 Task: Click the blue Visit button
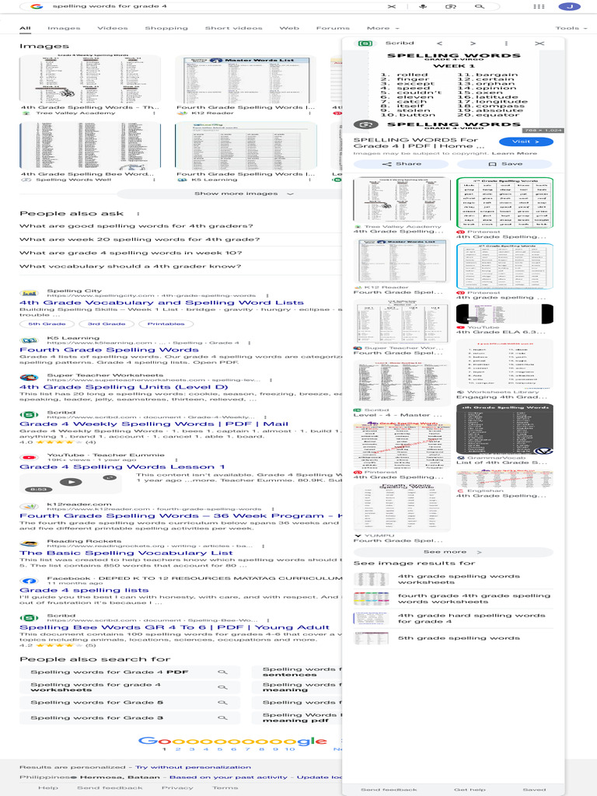[526, 141]
